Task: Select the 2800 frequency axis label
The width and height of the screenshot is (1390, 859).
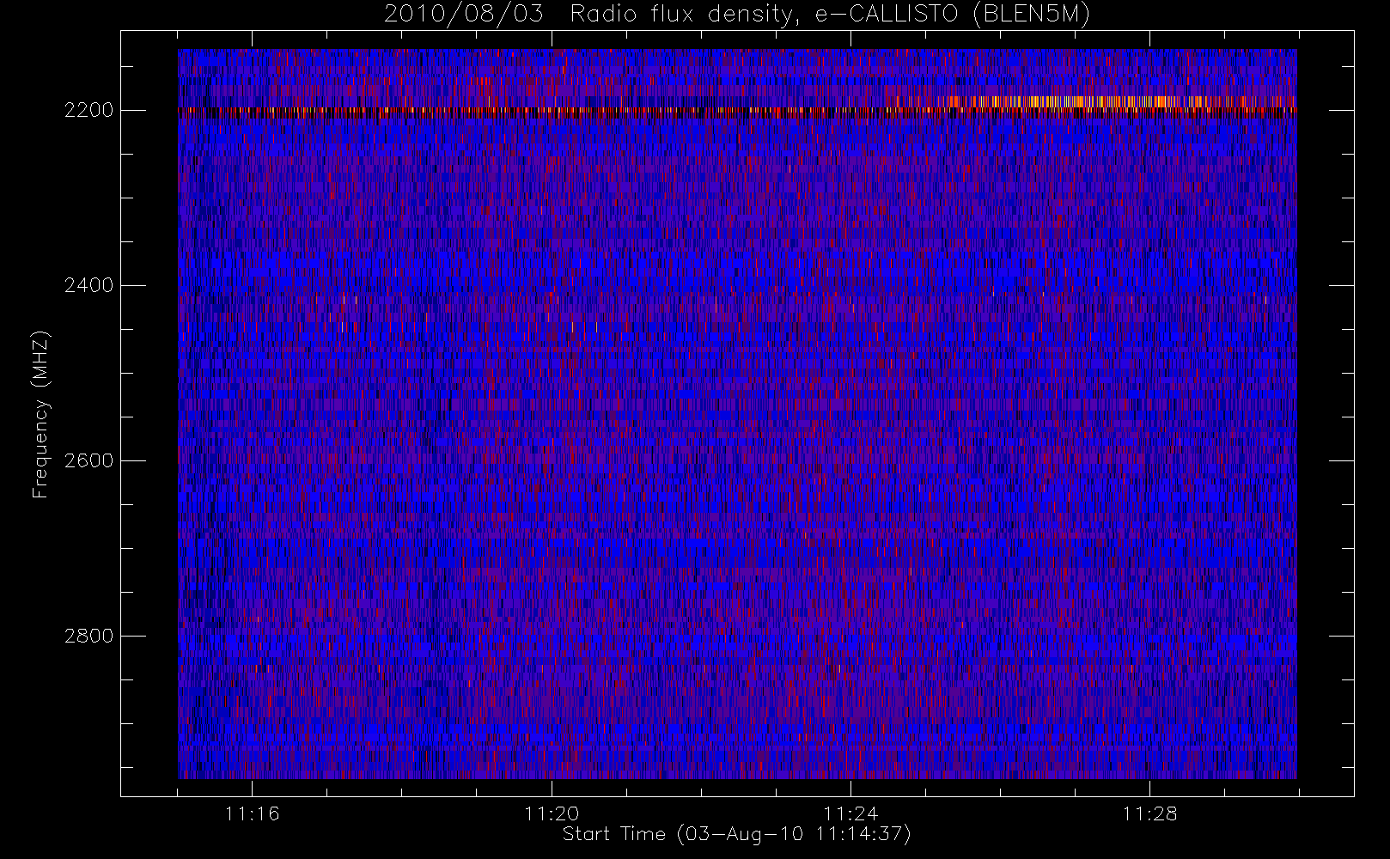Action: (x=89, y=636)
